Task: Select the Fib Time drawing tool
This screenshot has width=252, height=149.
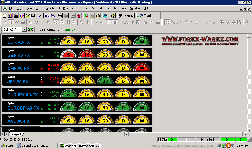Action: [x=239, y=22]
